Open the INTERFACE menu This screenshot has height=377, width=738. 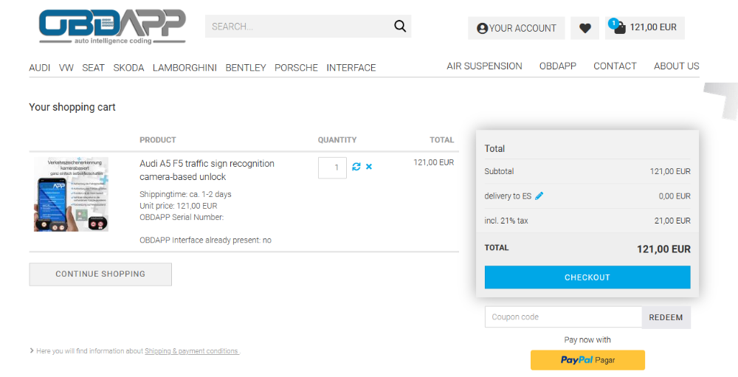point(351,68)
